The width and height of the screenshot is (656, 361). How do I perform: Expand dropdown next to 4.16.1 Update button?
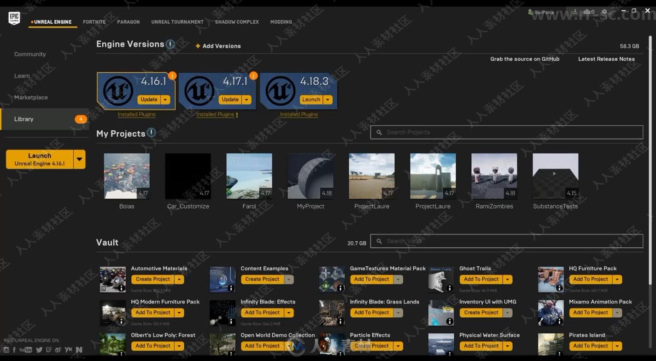(166, 99)
